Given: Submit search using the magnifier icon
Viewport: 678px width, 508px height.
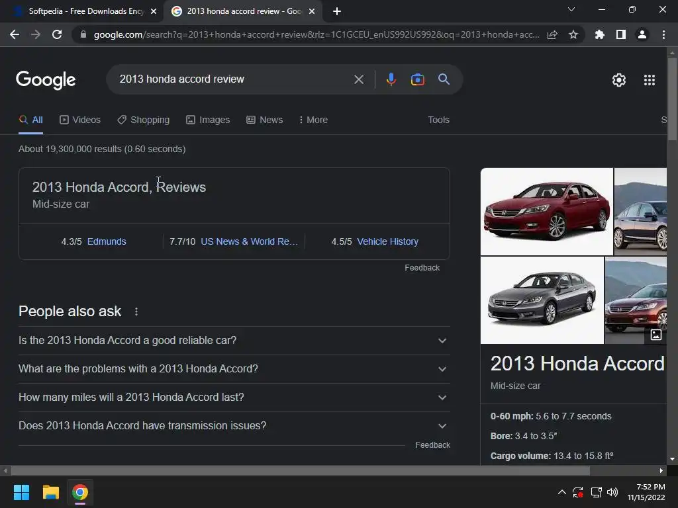Looking at the screenshot, I should pyautogui.click(x=444, y=79).
